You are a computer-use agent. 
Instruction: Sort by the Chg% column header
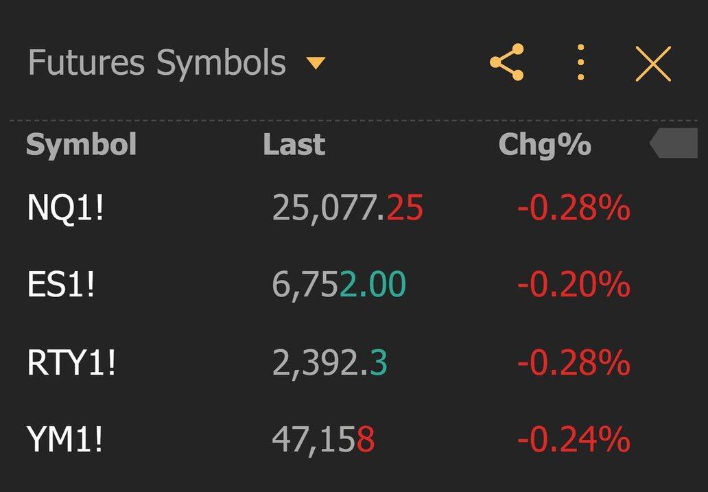point(545,145)
